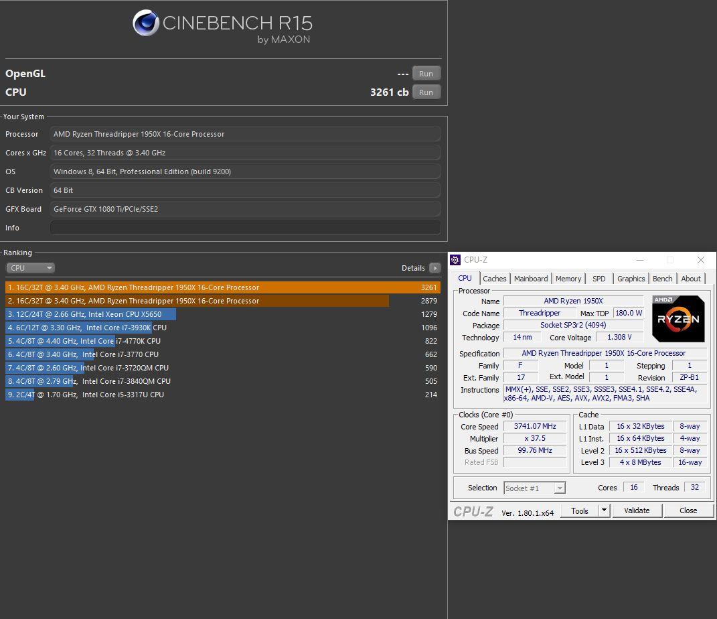Click the Info input field
717x619 pixels.
(x=245, y=228)
